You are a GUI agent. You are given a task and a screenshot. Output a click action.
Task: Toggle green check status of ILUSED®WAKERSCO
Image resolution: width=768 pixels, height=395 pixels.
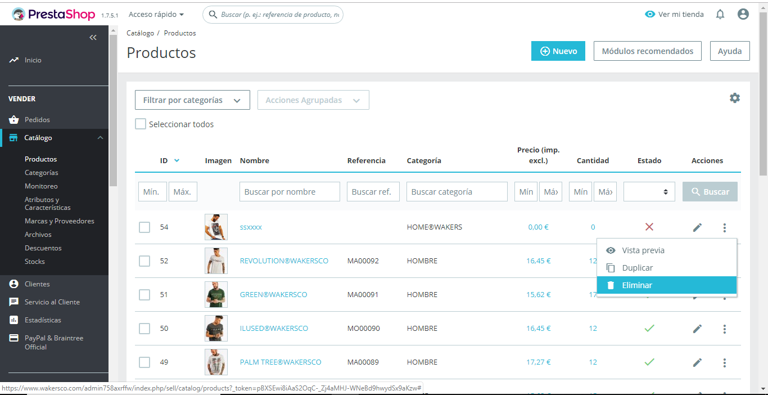pos(649,328)
